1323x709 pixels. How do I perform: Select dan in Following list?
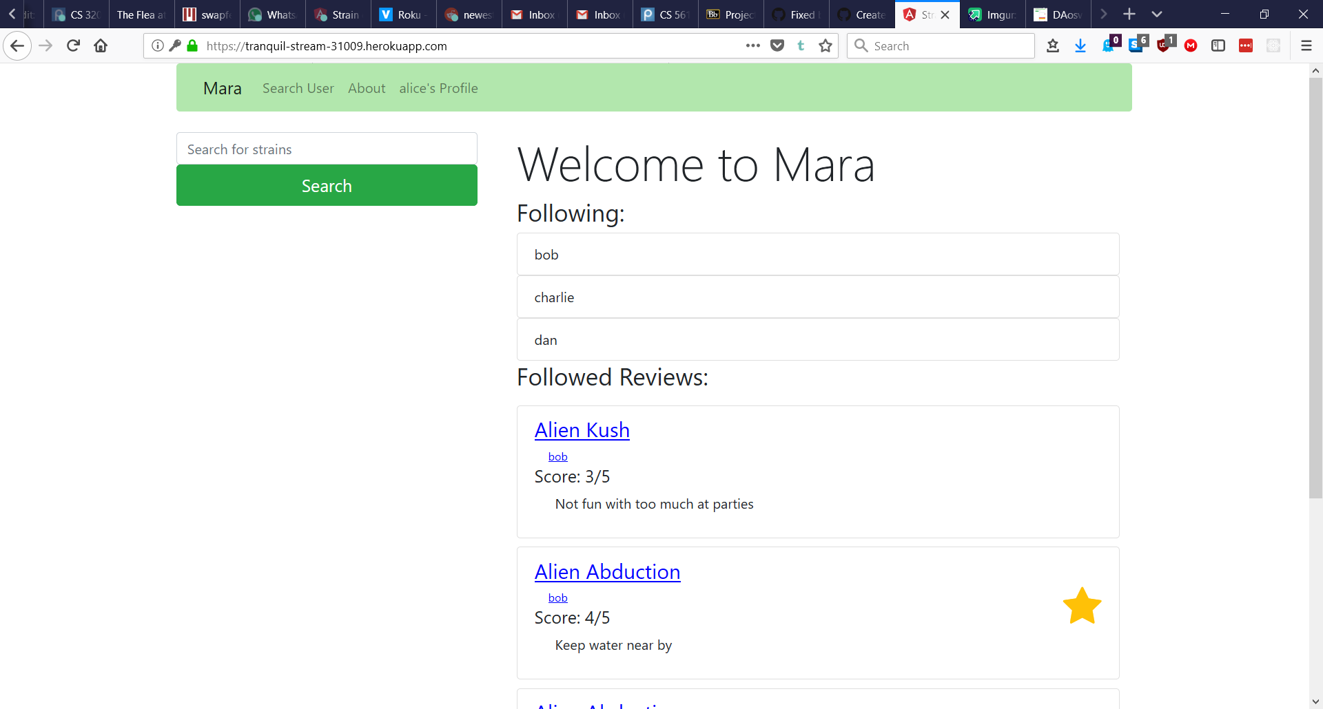tap(818, 340)
